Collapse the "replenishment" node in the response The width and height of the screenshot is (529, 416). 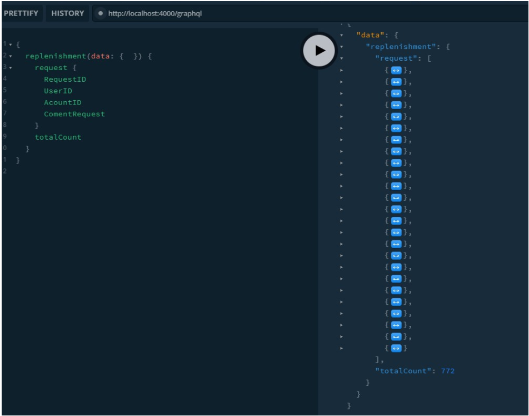click(341, 47)
